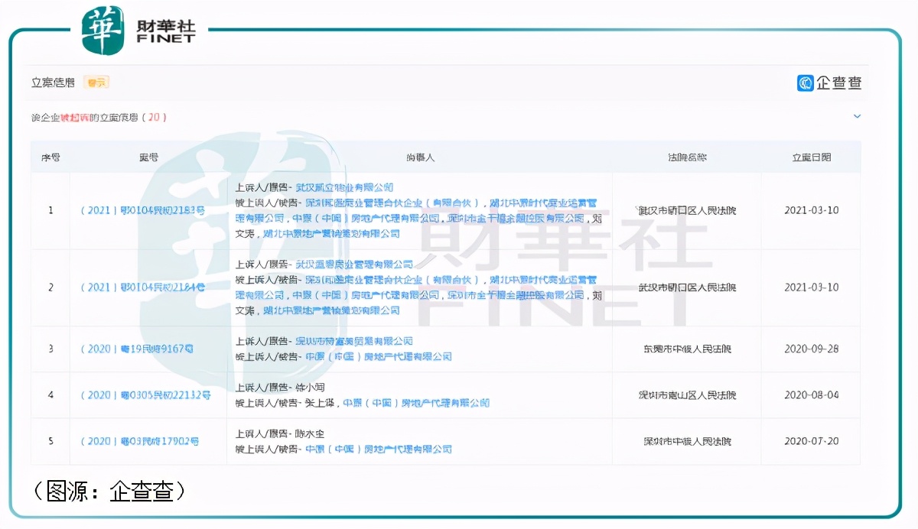Click the 企查查 logo icon

click(x=806, y=83)
